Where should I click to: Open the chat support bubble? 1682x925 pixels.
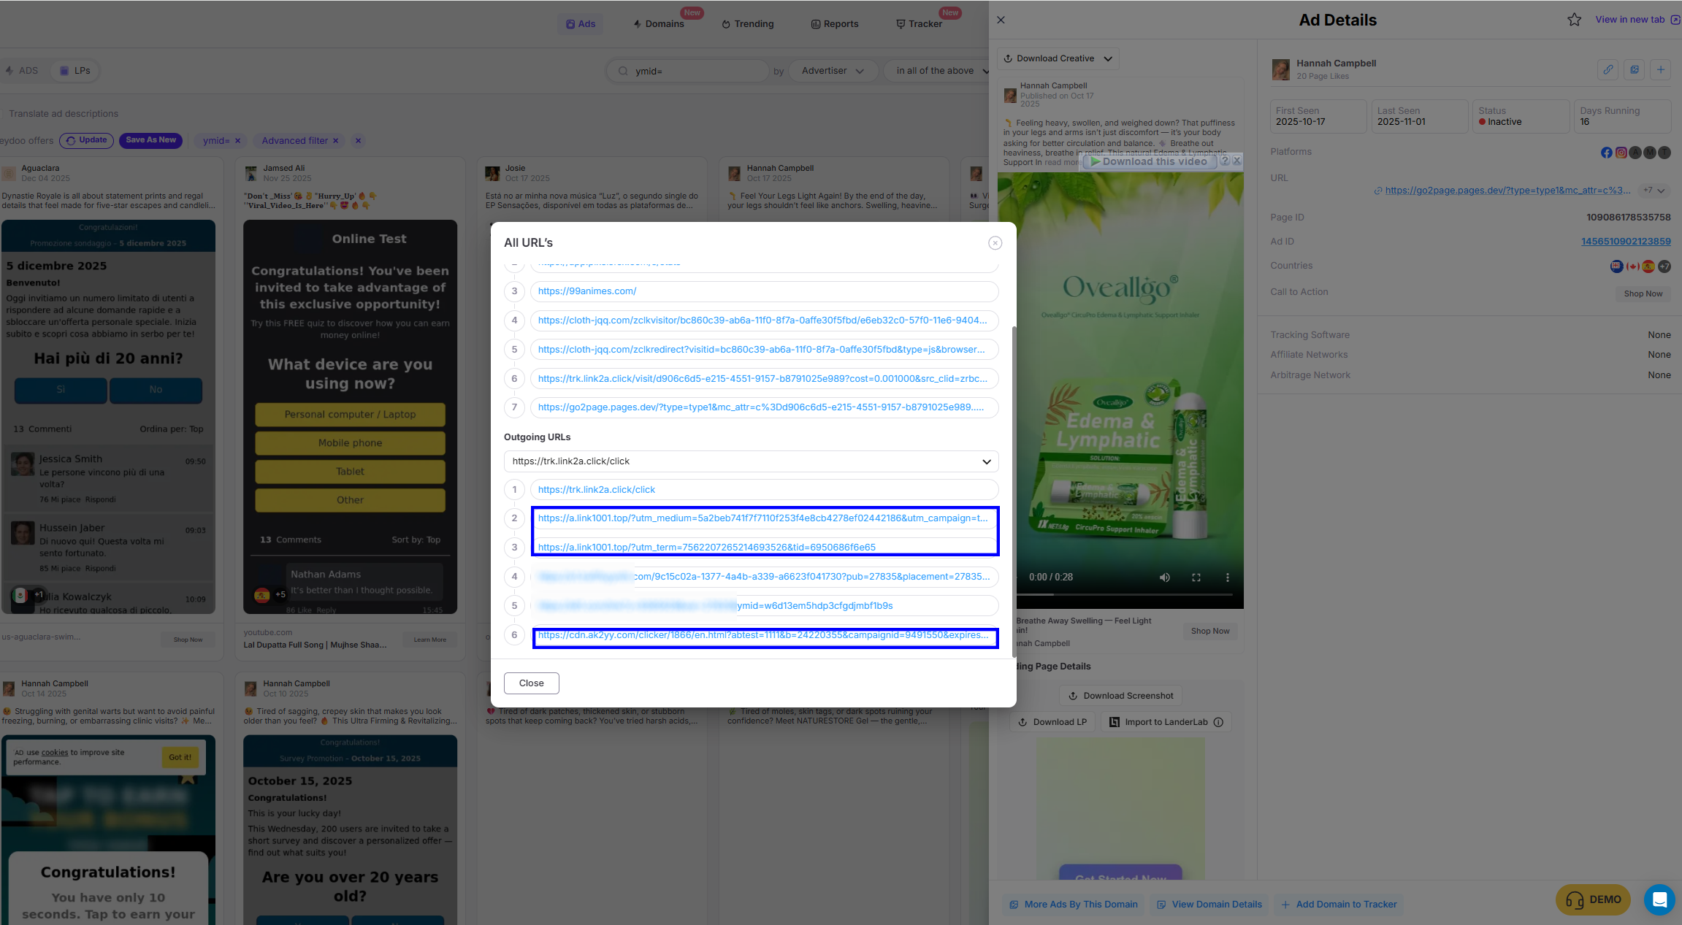pos(1659,899)
